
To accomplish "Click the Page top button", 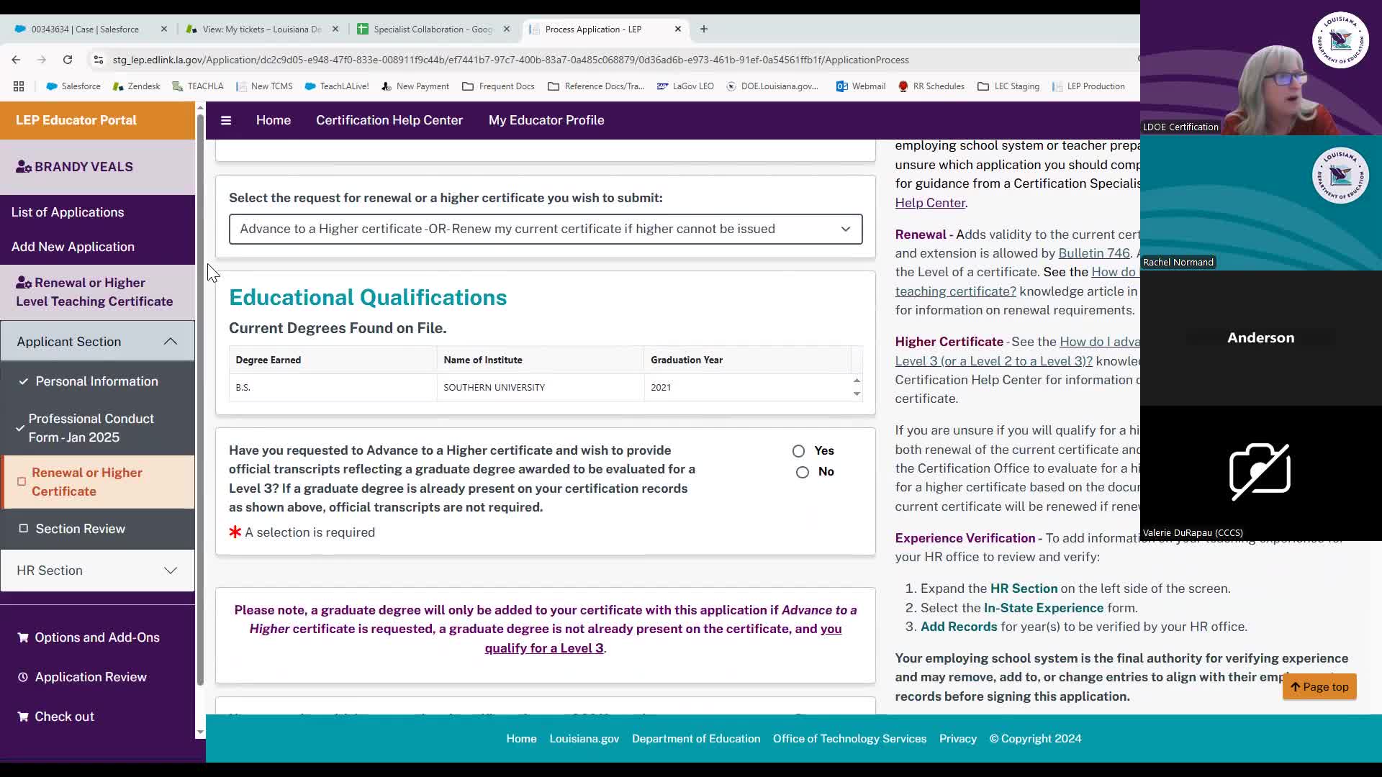I will (x=1319, y=687).
